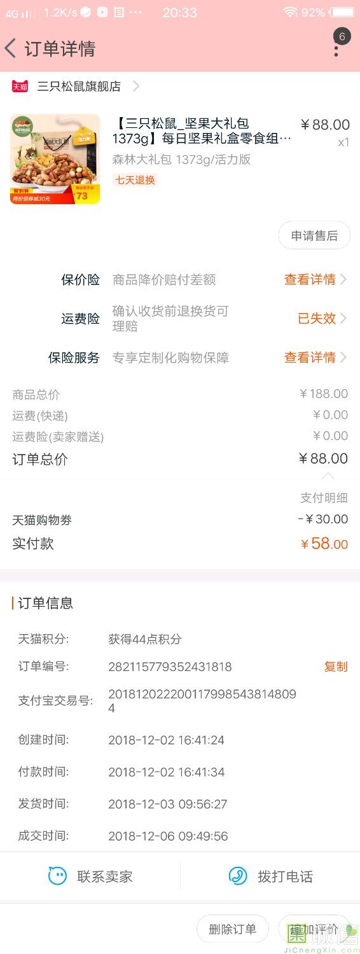Expand 三只松鼠旗舰店 store chevron
This screenshot has height=954, width=360.
pyautogui.click(x=136, y=86)
